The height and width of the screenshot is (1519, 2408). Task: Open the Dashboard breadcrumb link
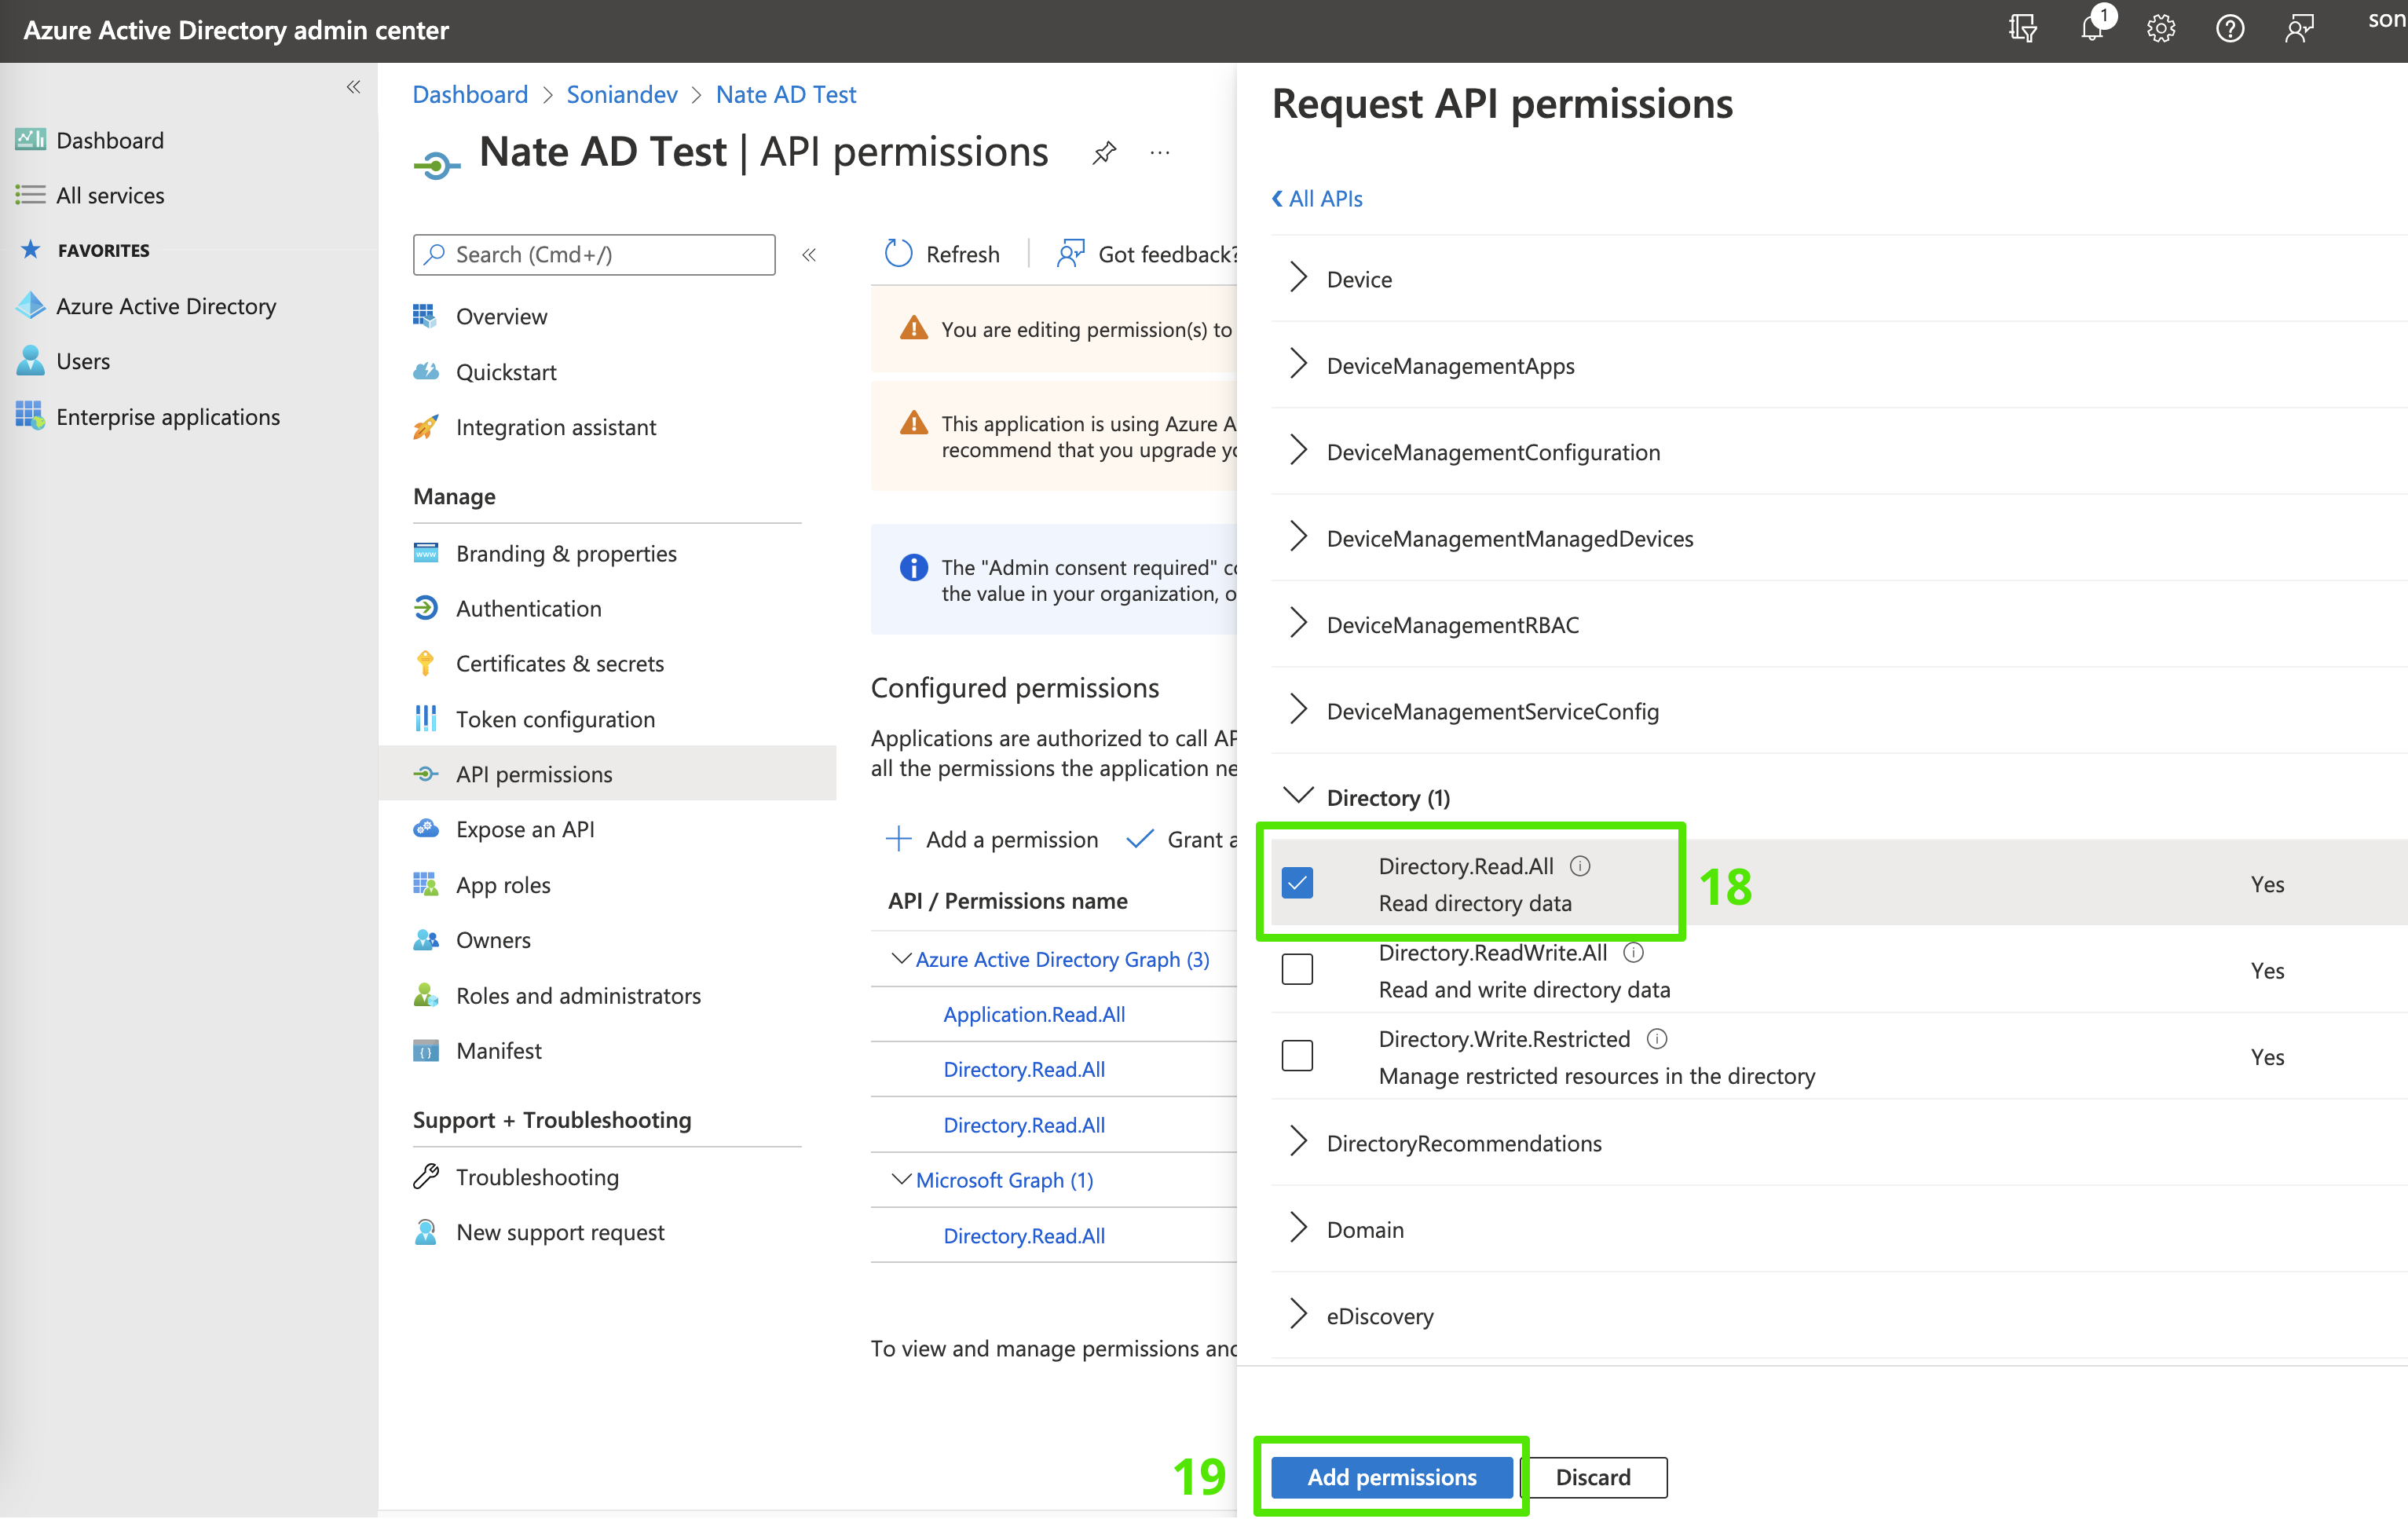(470, 94)
